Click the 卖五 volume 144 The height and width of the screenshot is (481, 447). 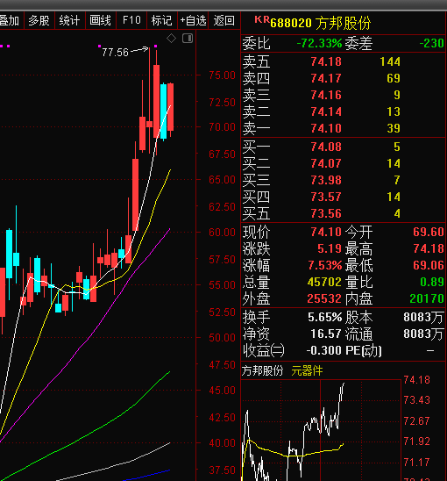coord(390,61)
